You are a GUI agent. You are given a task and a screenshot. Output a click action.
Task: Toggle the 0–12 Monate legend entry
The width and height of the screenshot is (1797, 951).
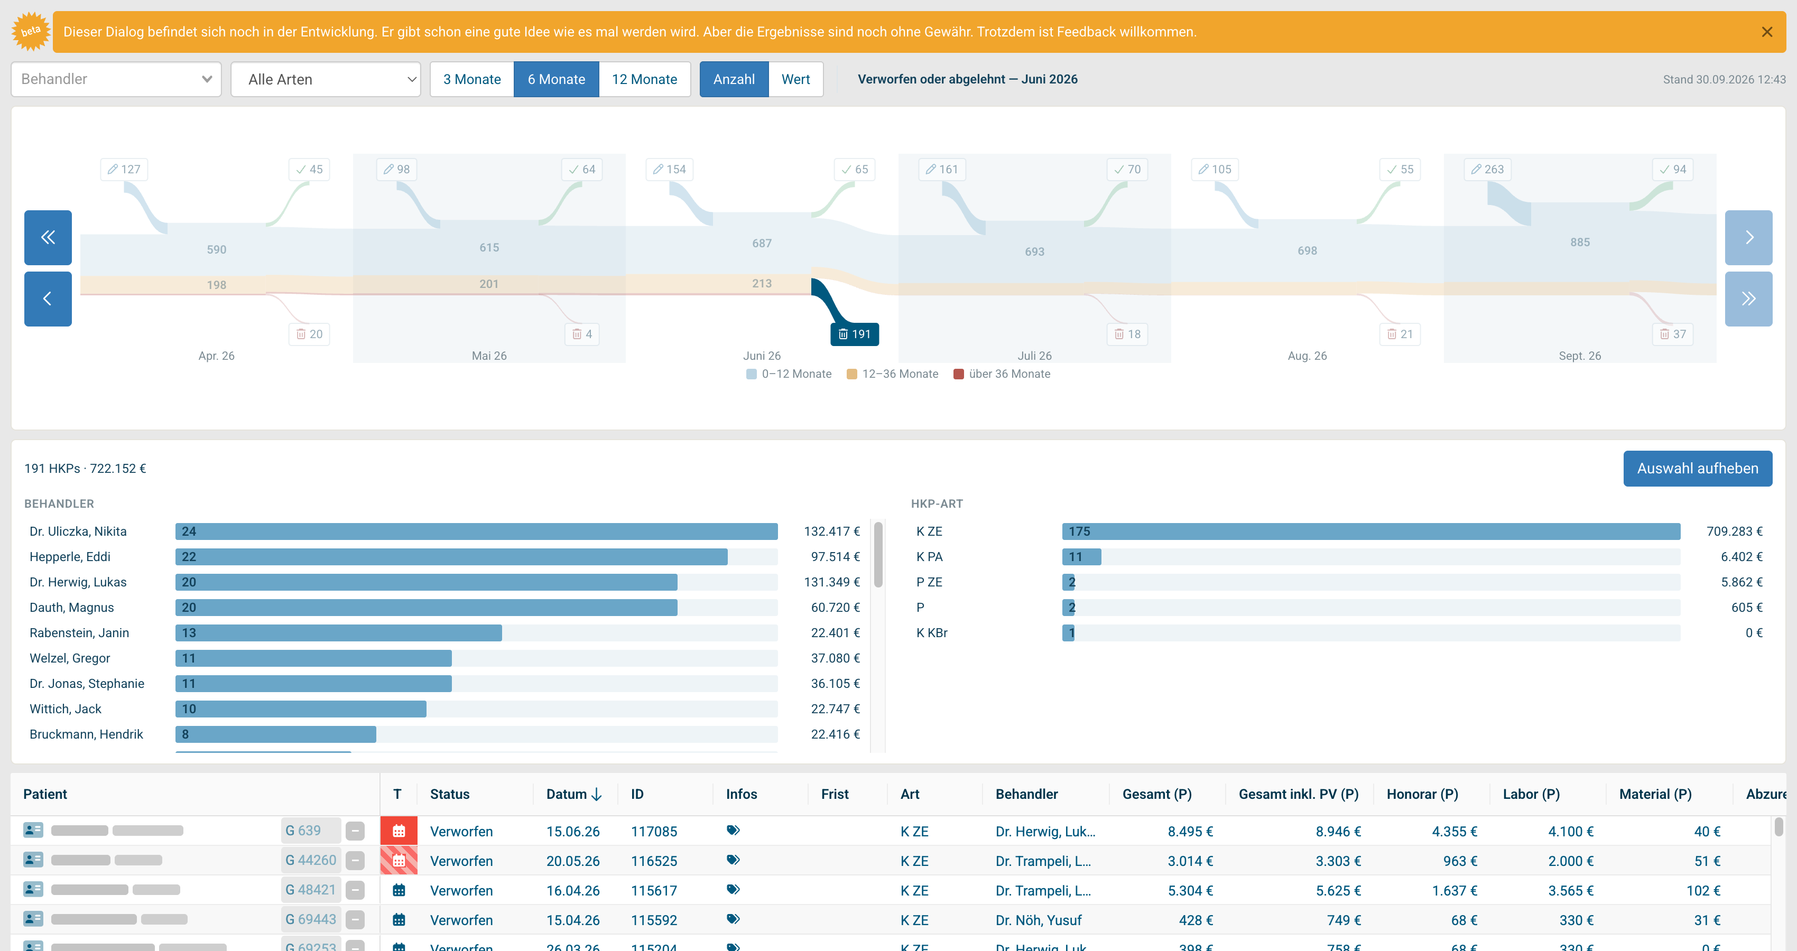coord(789,375)
